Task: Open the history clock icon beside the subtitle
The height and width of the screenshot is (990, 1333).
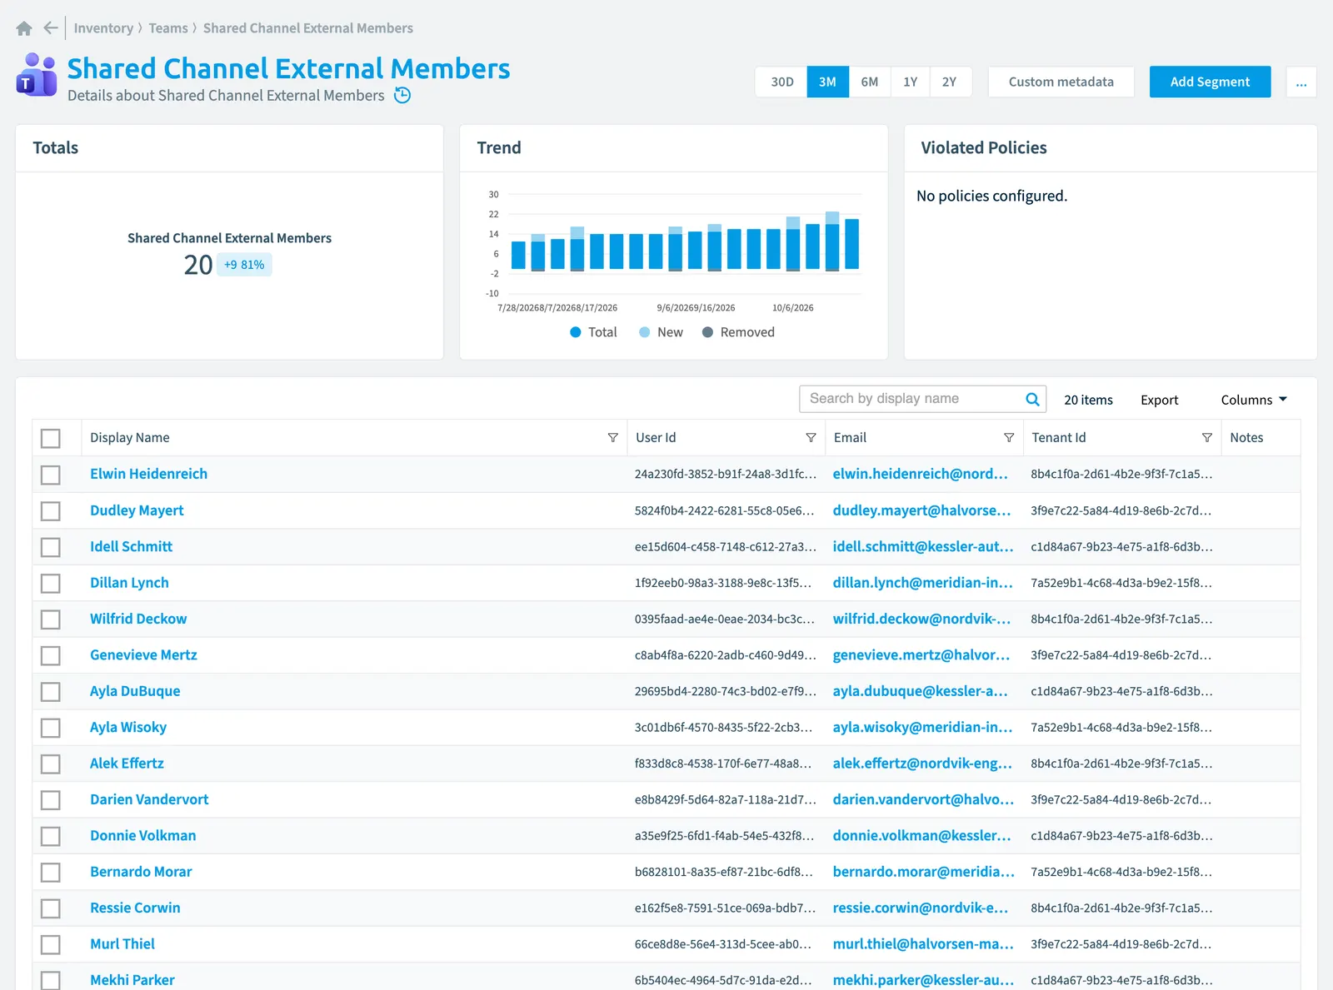Action: click(x=402, y=95)
